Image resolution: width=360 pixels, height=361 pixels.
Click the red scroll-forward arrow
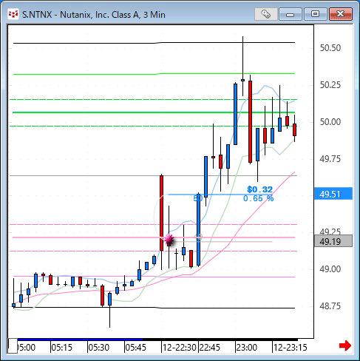tap(345, 345)
